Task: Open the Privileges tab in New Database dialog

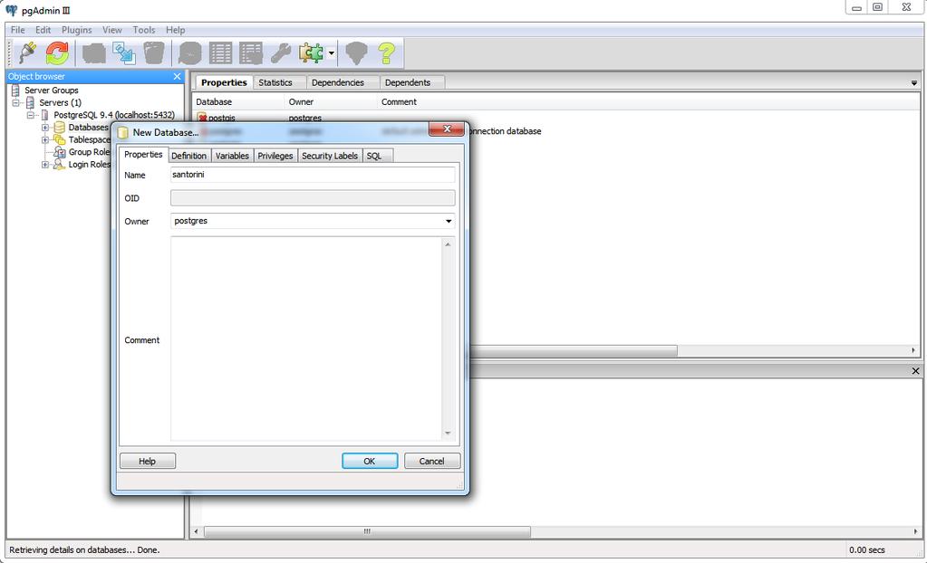Action: (275, 156)
